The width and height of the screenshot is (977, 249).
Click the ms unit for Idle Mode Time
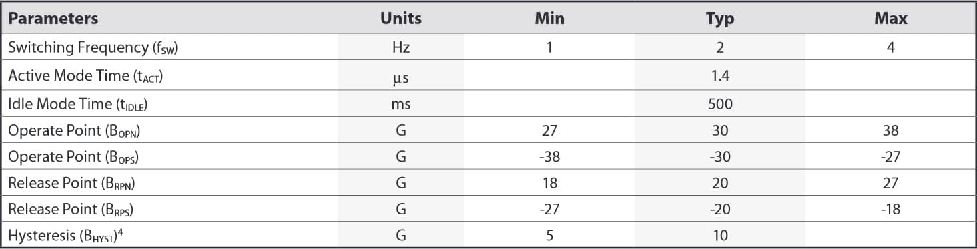401,104
